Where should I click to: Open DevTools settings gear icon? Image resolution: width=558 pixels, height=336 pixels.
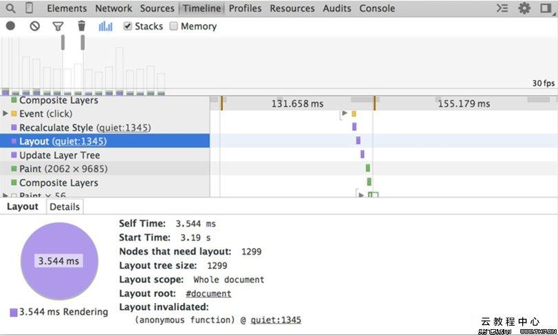(524, 8)
